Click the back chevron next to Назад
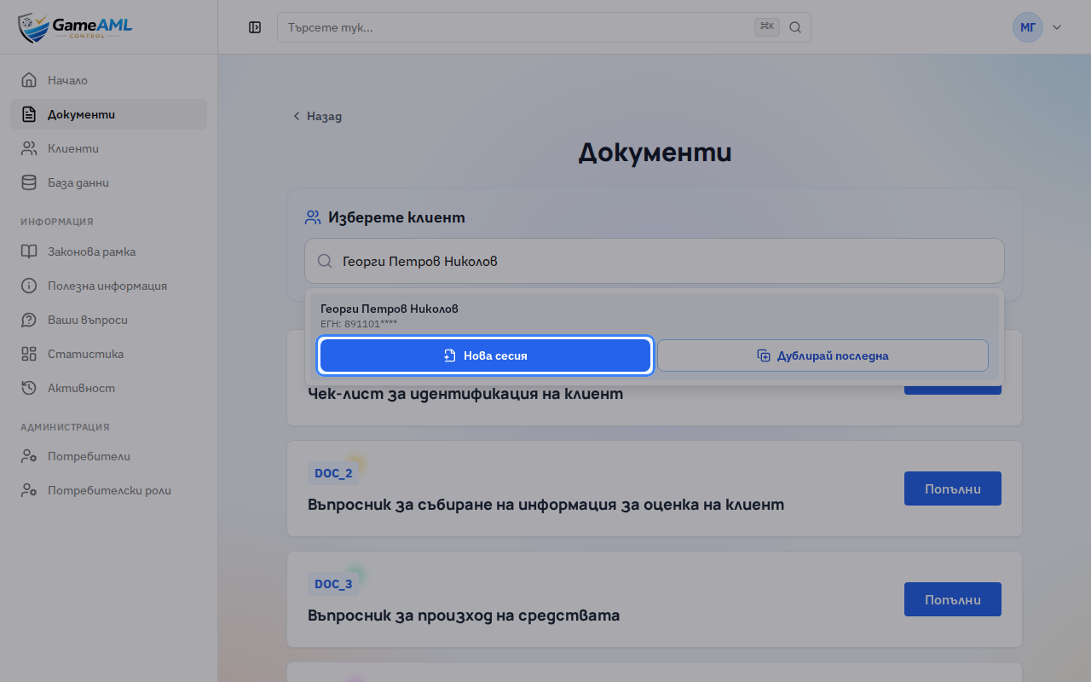 pos(297,116)
